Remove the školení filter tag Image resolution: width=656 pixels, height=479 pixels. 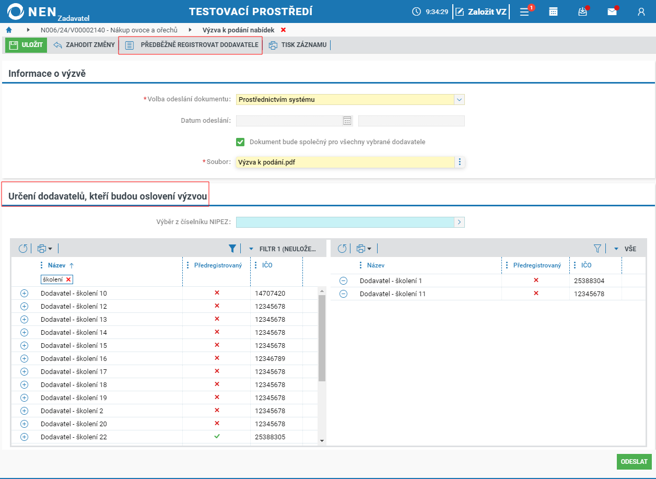[x=68, y=279]
